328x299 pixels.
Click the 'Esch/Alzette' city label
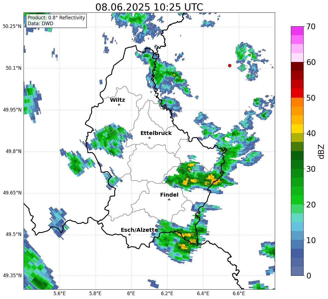140,230
